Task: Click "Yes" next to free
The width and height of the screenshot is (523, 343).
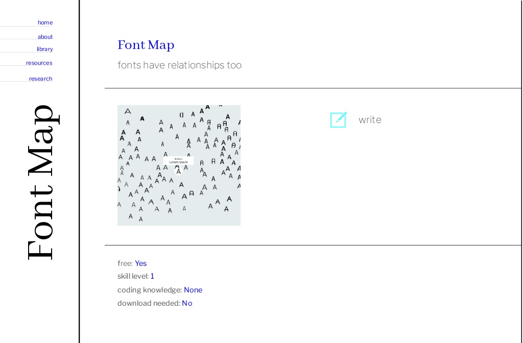Action: (140, 263)
